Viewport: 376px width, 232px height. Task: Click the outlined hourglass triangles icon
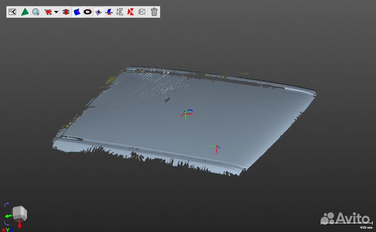[120, 11]
